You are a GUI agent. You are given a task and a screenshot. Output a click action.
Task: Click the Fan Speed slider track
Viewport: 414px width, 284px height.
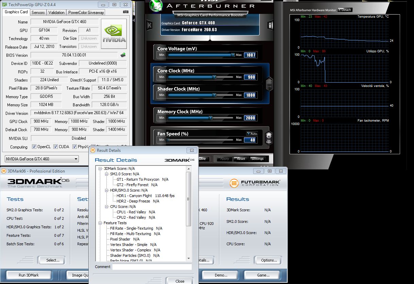pyautogui.click(x=201, y=140)
